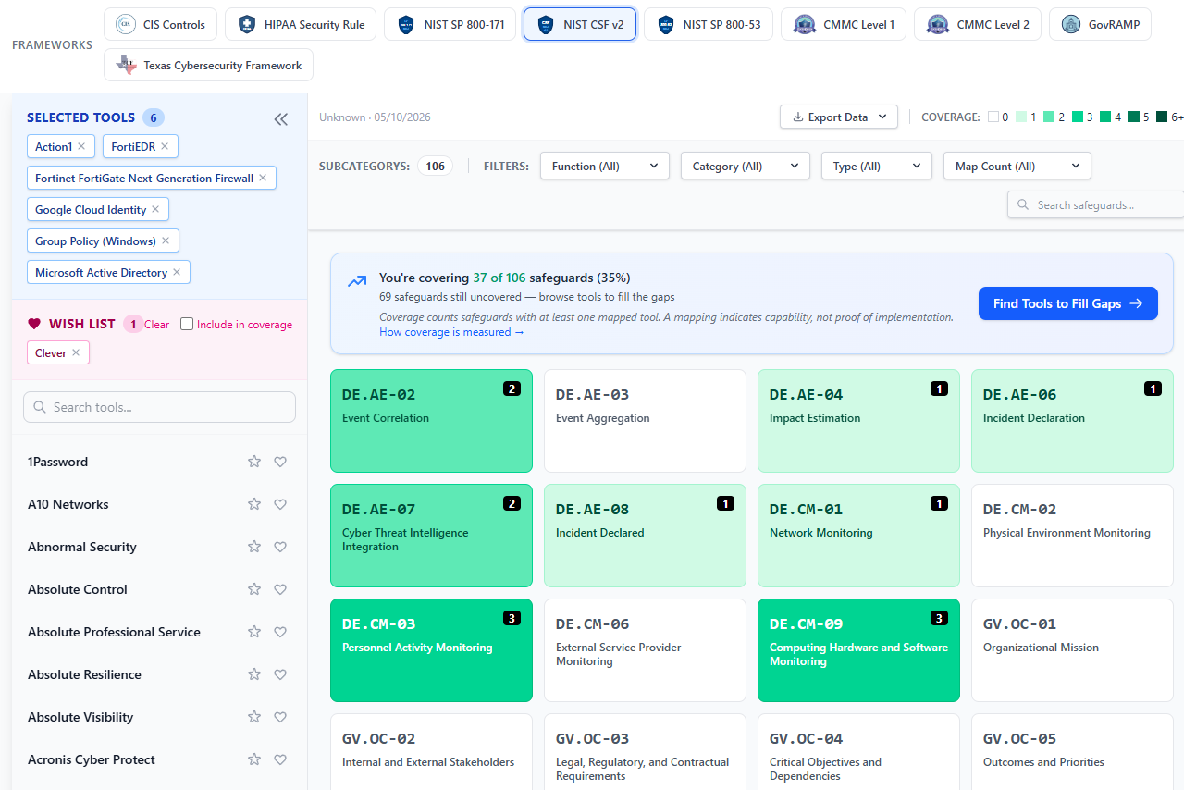Heart the Absolute Resilience tool
The width and height of the screenshot is (1184, 790).
[x=280, y=674]
